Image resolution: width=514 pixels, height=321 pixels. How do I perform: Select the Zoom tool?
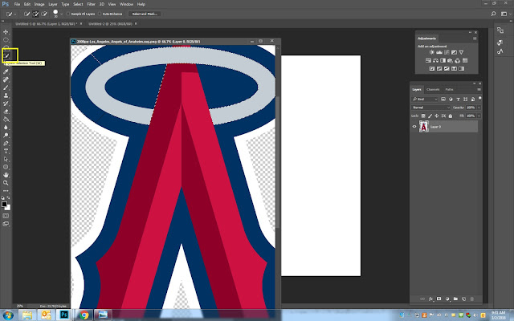click(x=6, y=183)
